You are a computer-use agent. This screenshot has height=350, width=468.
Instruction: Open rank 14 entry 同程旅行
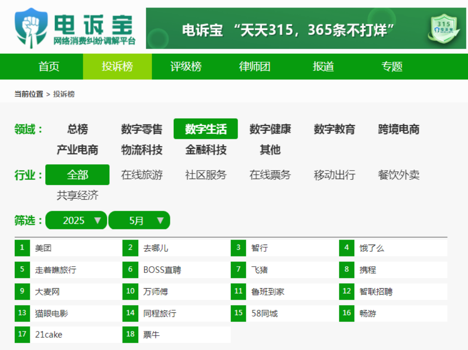176,314
